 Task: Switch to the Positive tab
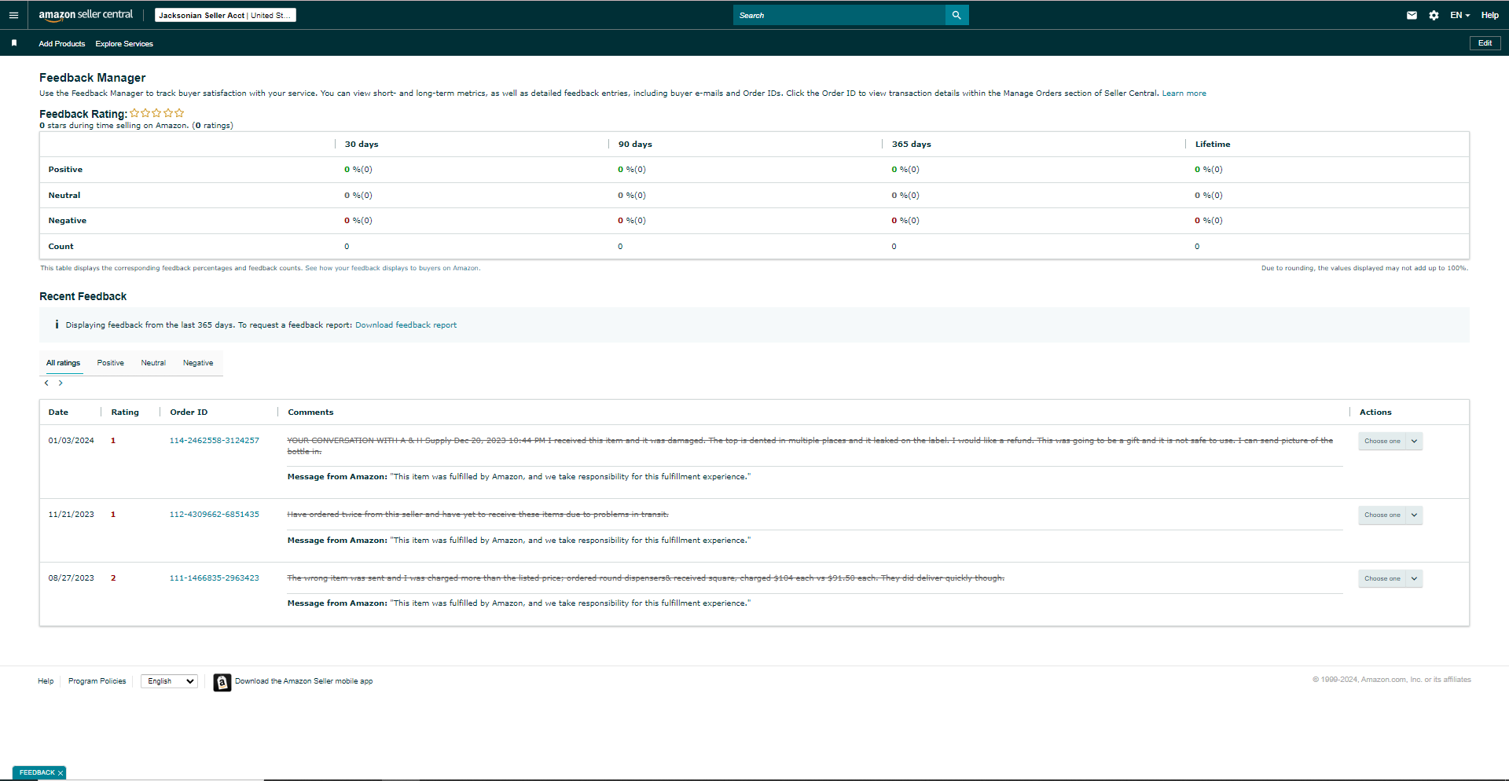[x=111, y=363]
